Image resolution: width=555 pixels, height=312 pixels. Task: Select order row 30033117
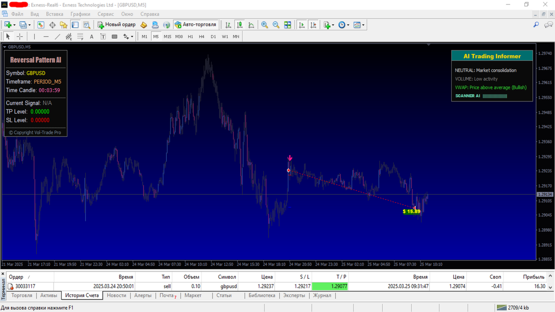[x=276, y=286]
